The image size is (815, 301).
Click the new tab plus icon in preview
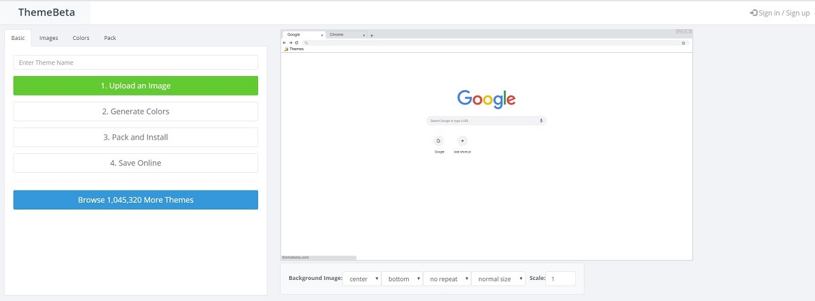tap(372, 35)
